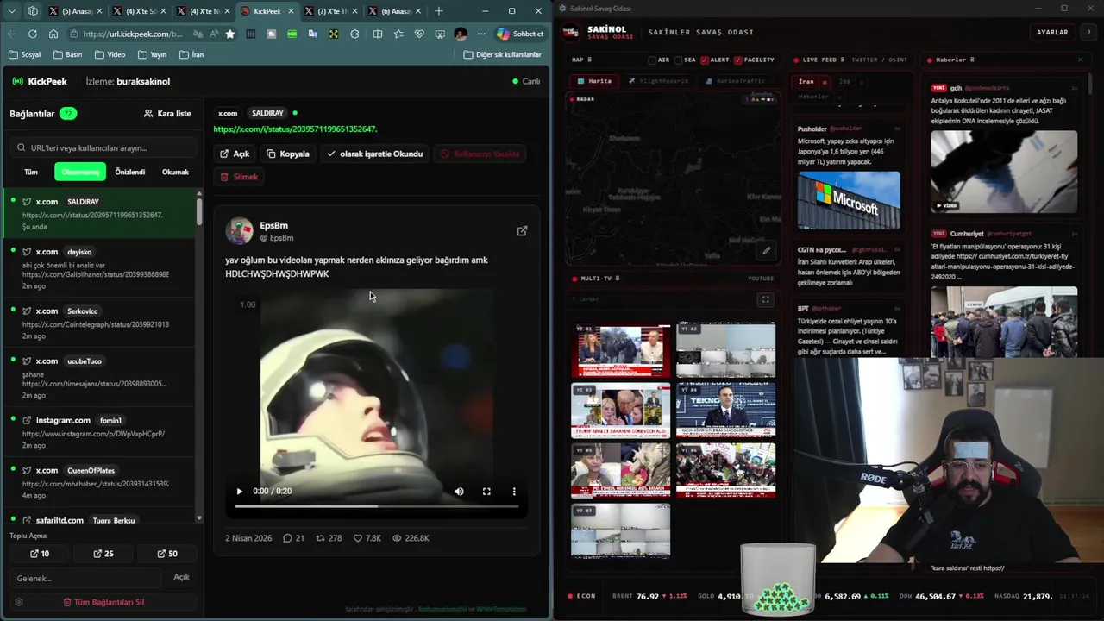1104x621 pixels.
Task: Select the Okumak filter tab
Action: (175, 172)
